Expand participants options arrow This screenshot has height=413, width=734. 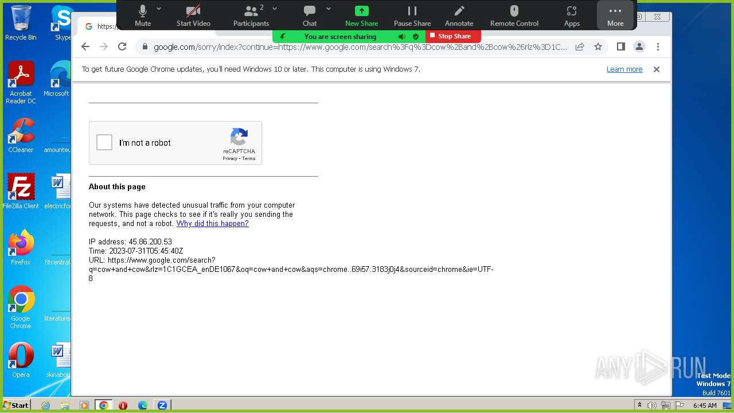275,9
